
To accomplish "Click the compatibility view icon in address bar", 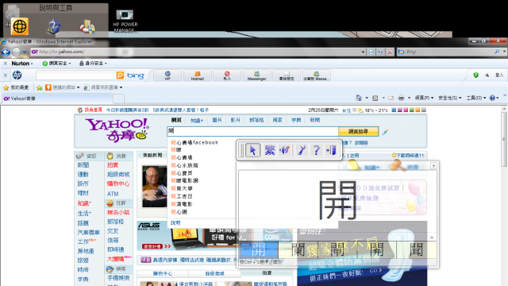I will pos(371,52).
